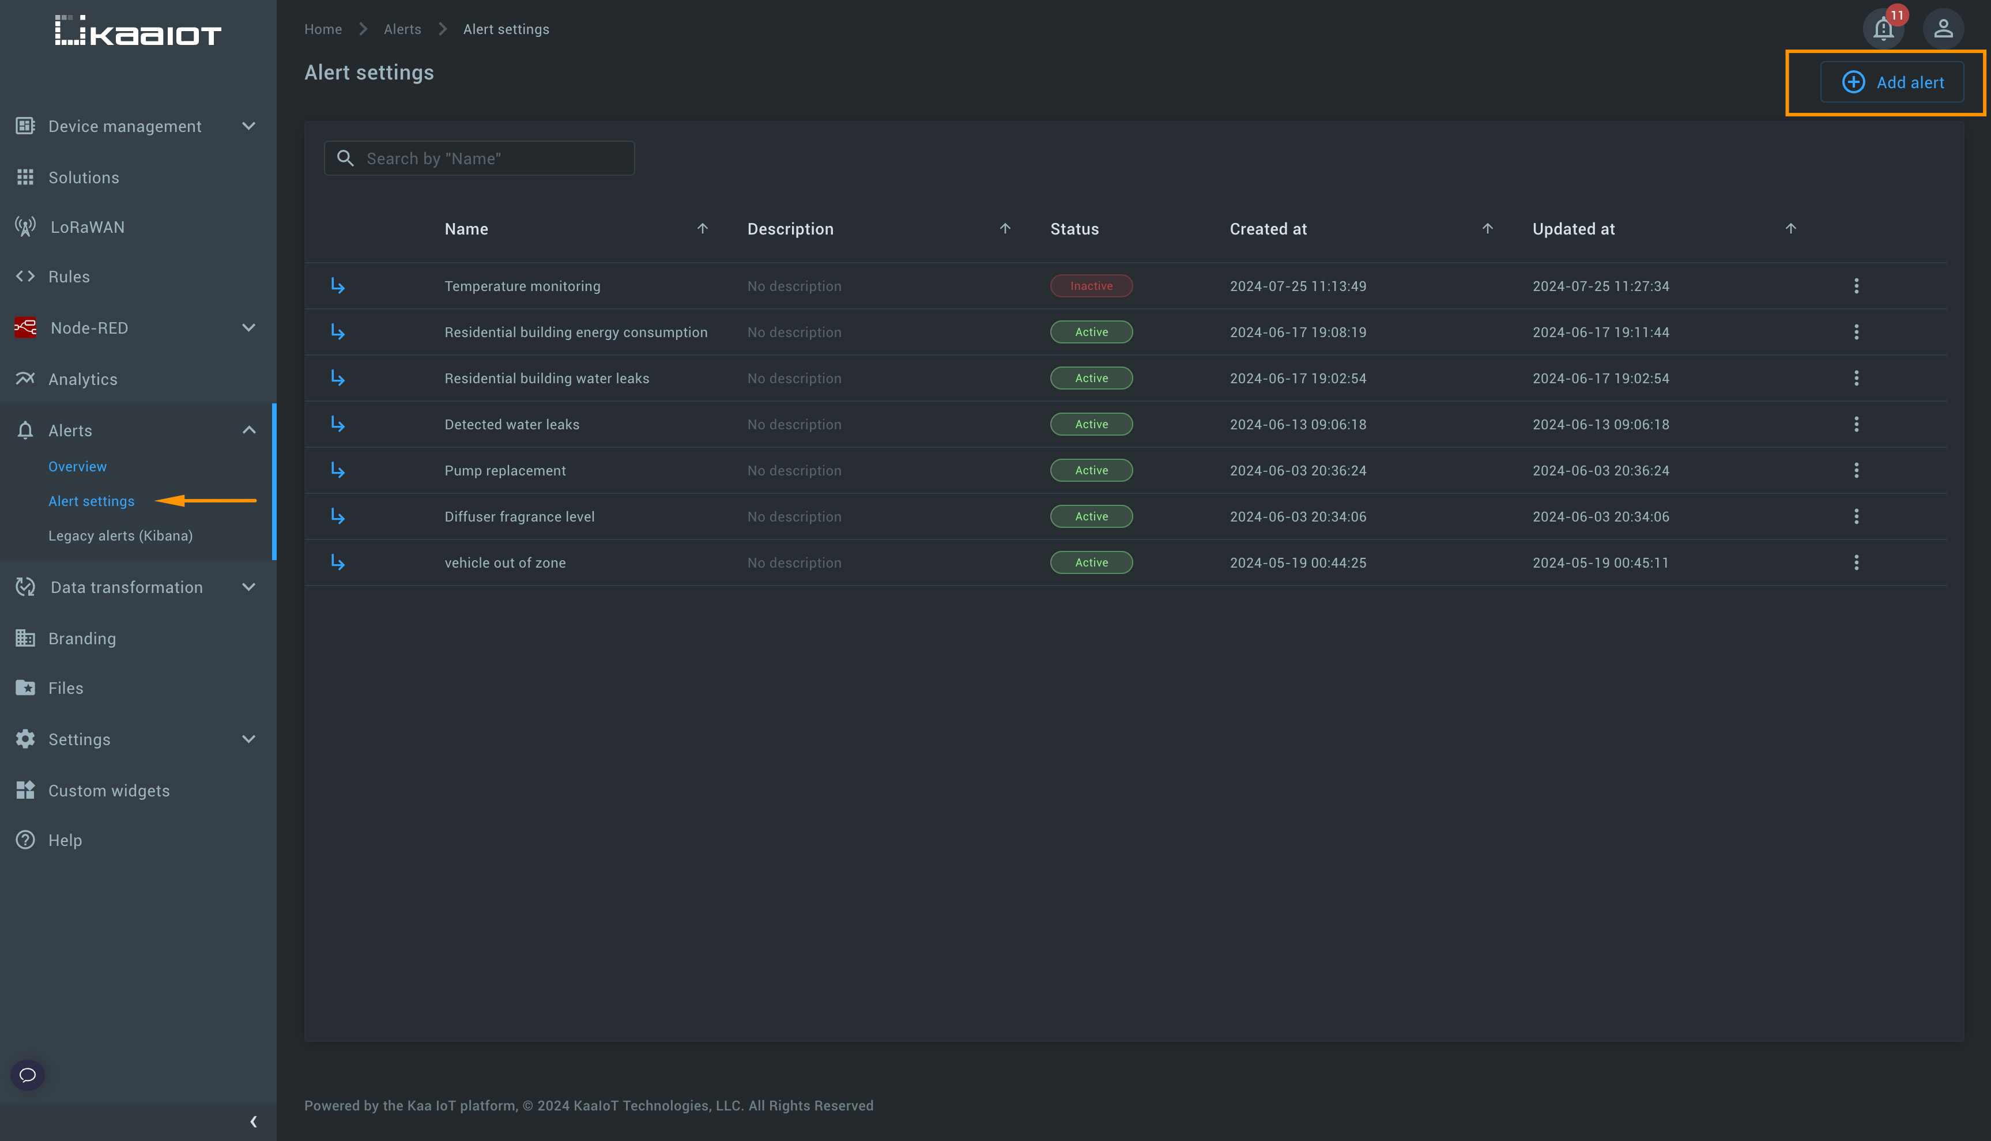Sort table by Name arrow
Viewport: 1991px width, 1141px height.
pos(702,229)
